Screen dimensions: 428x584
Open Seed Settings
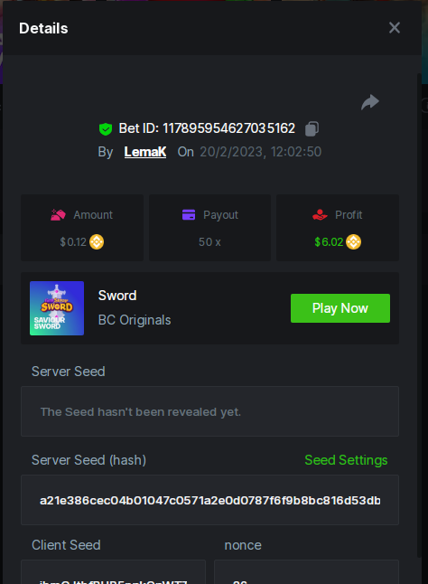tap(346, 460)
